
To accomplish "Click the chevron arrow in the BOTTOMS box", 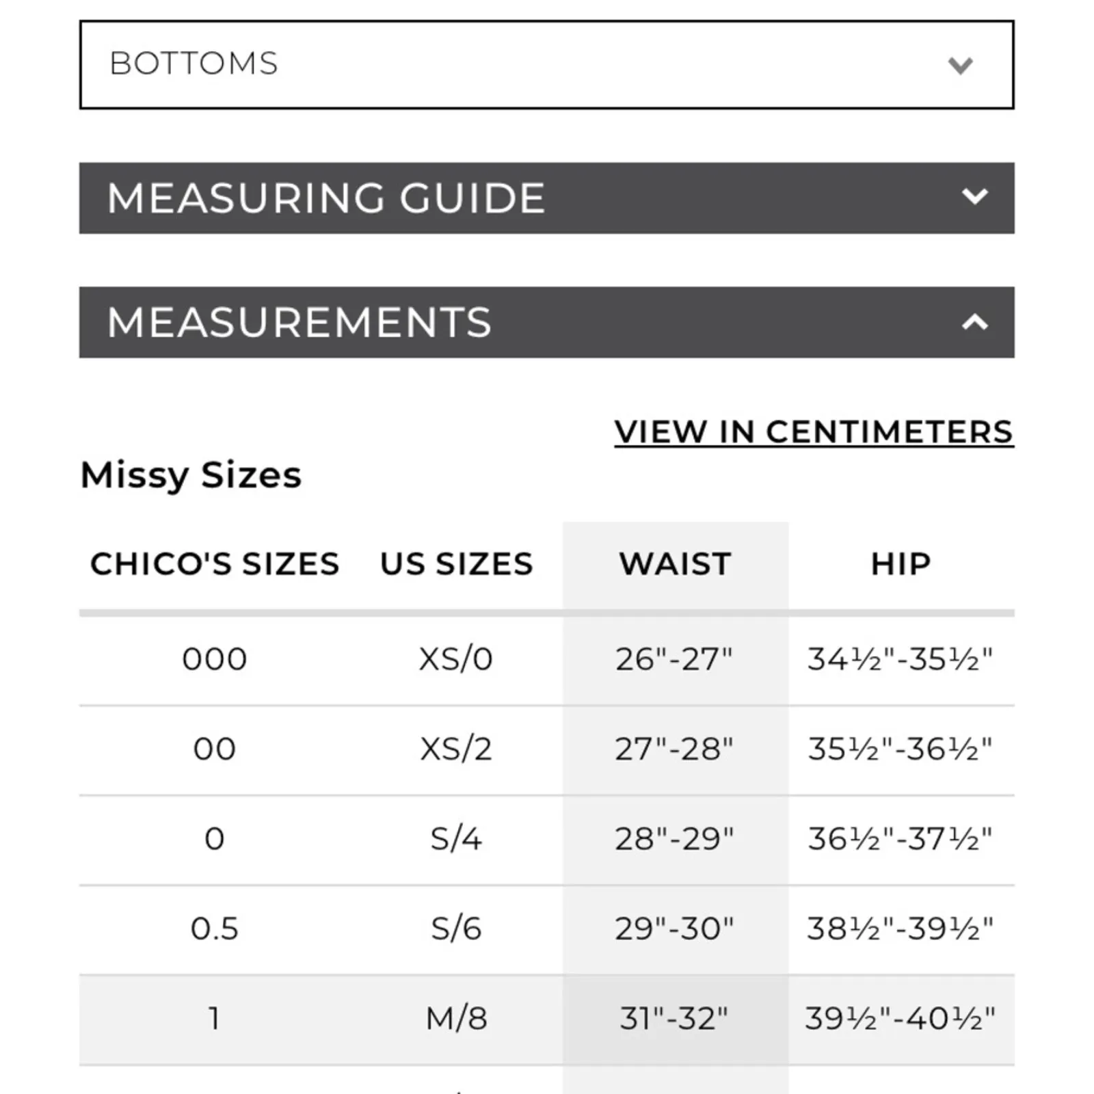I will tap(960, 66).
